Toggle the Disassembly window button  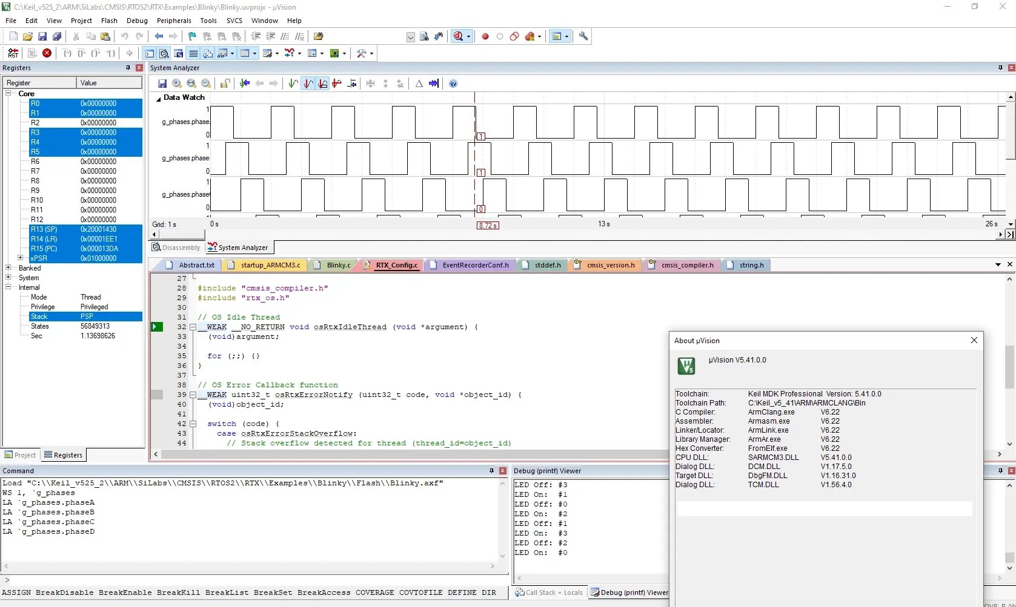point(164,53)
